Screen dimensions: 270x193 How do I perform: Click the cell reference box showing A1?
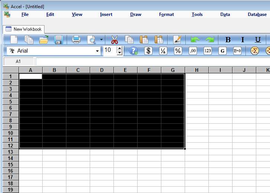pyautogui.click(x=18, y=61)
